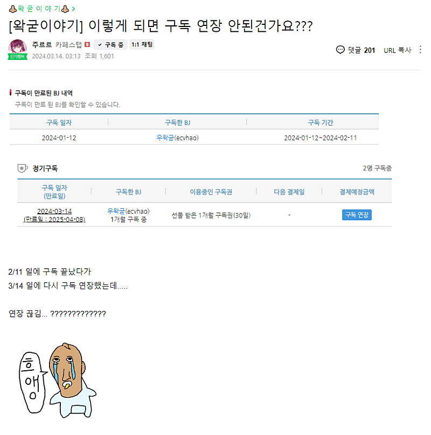Click the blue 구독 연장 button
The image size is (431, 435).
[357, 215]
